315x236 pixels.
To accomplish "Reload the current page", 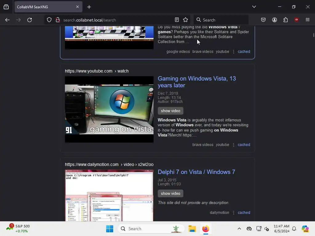I will click(x=30, y=20).
